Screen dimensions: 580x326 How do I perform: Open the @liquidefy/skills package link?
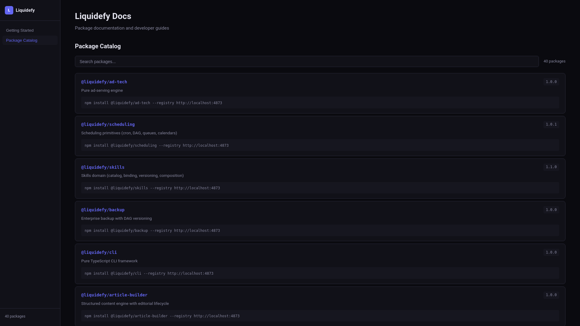pos(103,167)
